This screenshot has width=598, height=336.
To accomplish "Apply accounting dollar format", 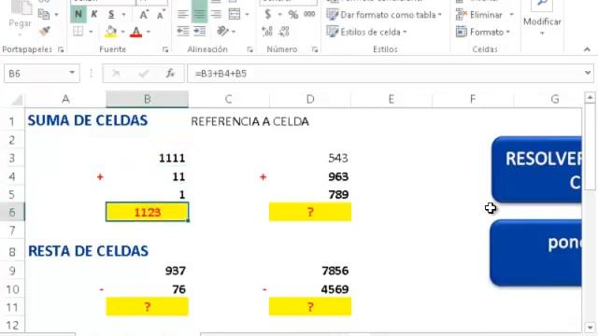I will [268, 15].
